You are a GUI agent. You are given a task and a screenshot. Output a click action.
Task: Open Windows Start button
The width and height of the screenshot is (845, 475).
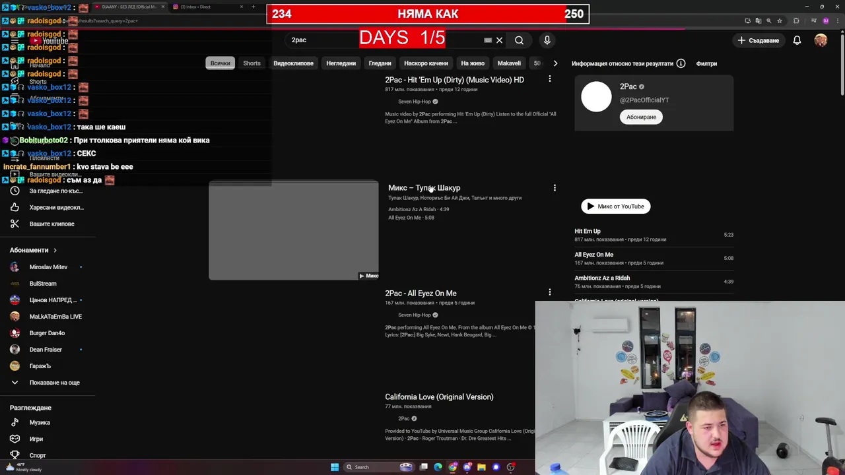coord(335,467)
